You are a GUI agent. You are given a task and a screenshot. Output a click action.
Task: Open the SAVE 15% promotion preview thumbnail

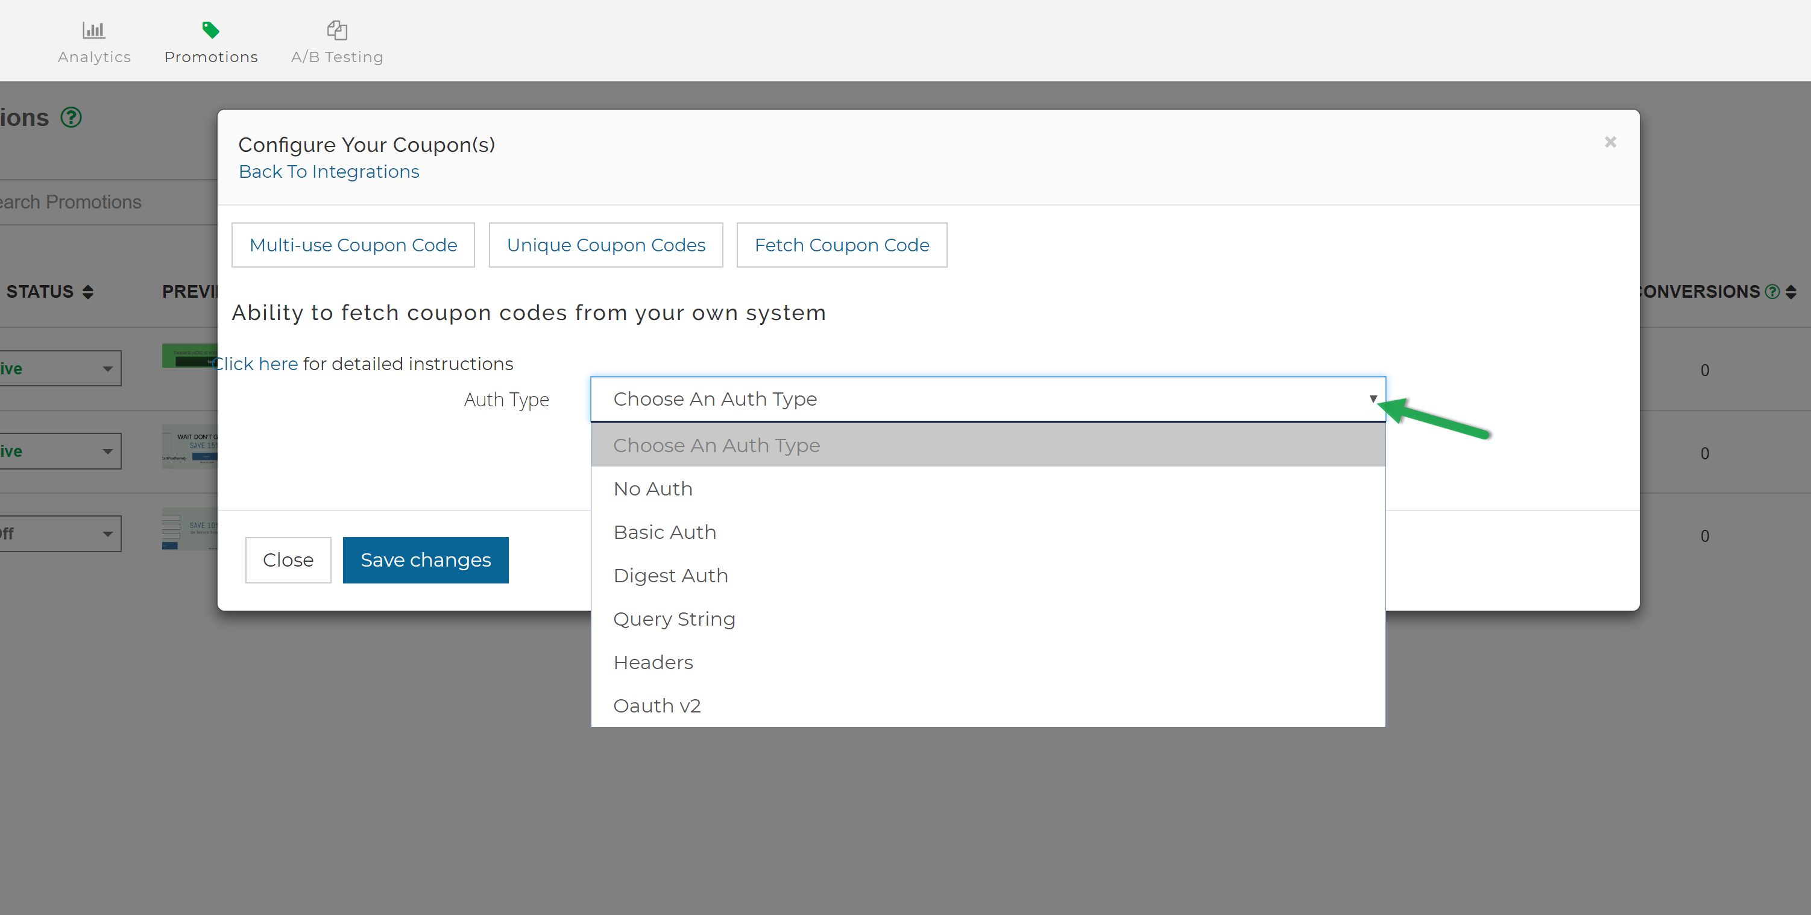click(x=190, y=446)
